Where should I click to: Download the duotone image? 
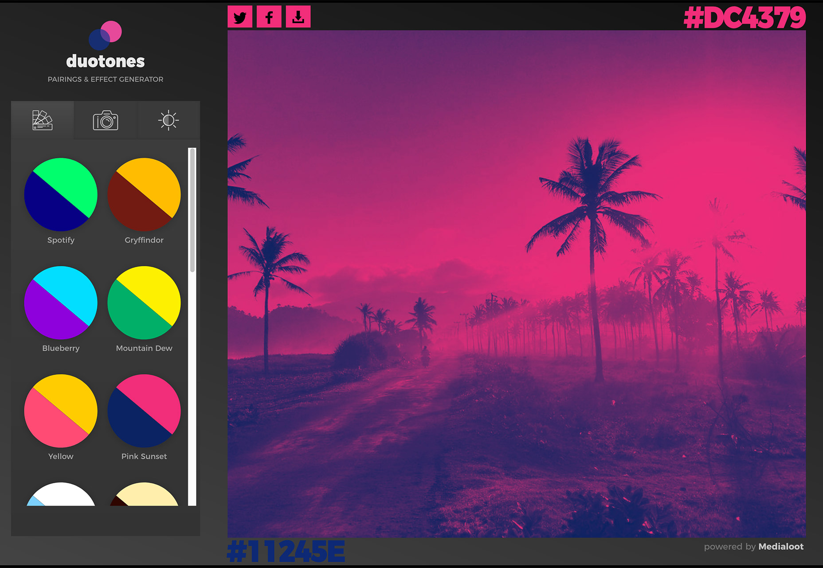[x=298, y=17]
